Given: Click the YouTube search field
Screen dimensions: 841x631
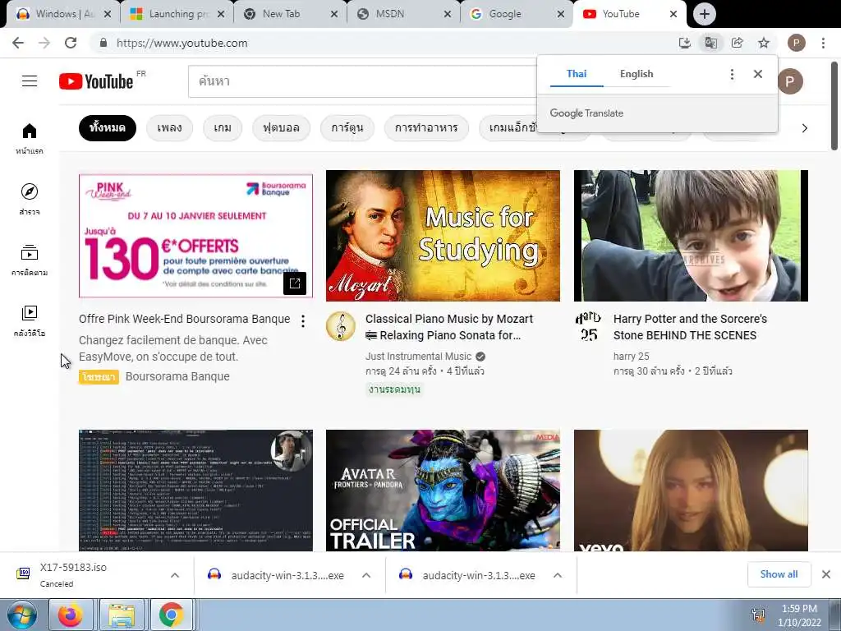Looking at the screenshot, I should [x=362, y=81].
